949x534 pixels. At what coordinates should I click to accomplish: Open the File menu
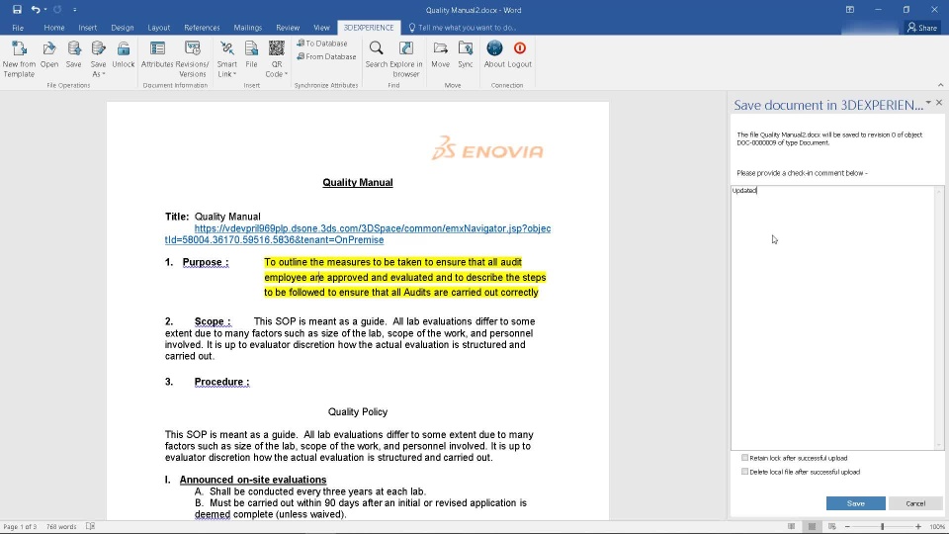click(x=18, y=28)
